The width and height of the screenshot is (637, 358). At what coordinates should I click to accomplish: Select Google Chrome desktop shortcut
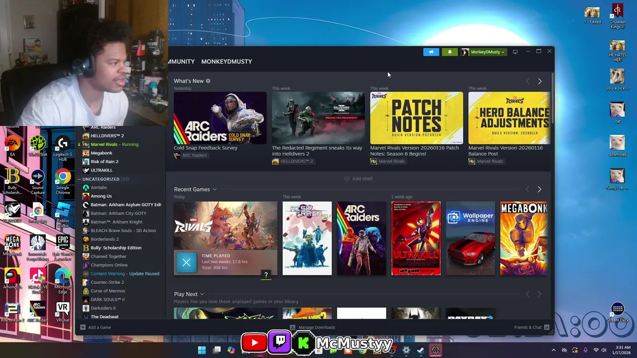tap(63, 182)
